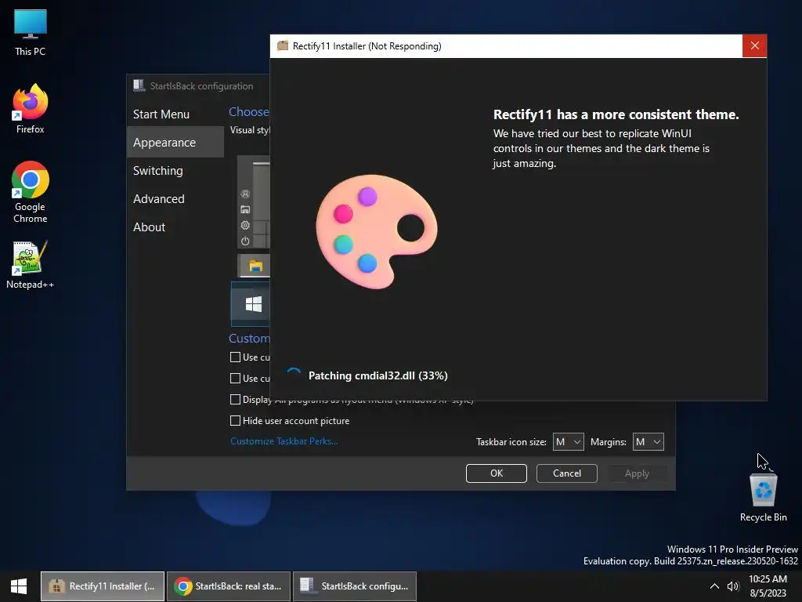The image size is (802, 602).
Task: Click Cancel in StartIsBack configuration
Action: [567, 473]
